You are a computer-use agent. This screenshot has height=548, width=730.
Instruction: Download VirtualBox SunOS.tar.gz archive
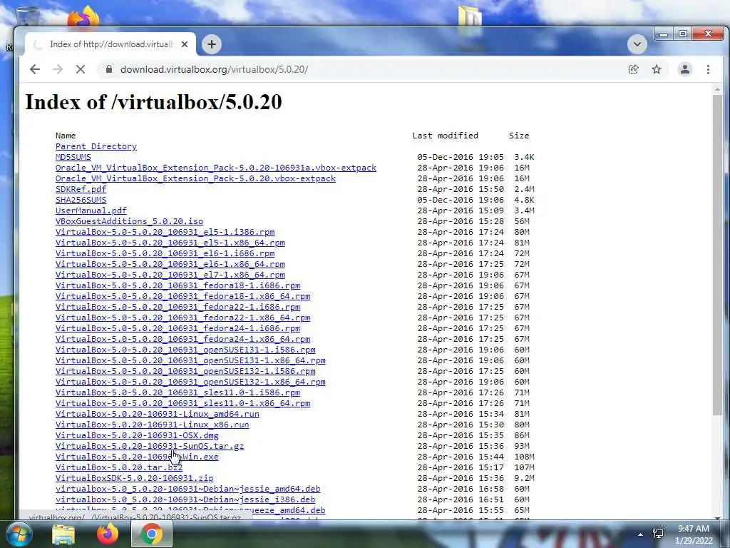(150, 447)
